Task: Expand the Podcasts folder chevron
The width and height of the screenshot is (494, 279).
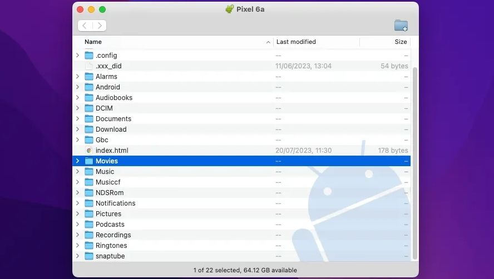Action: point(77,224)
